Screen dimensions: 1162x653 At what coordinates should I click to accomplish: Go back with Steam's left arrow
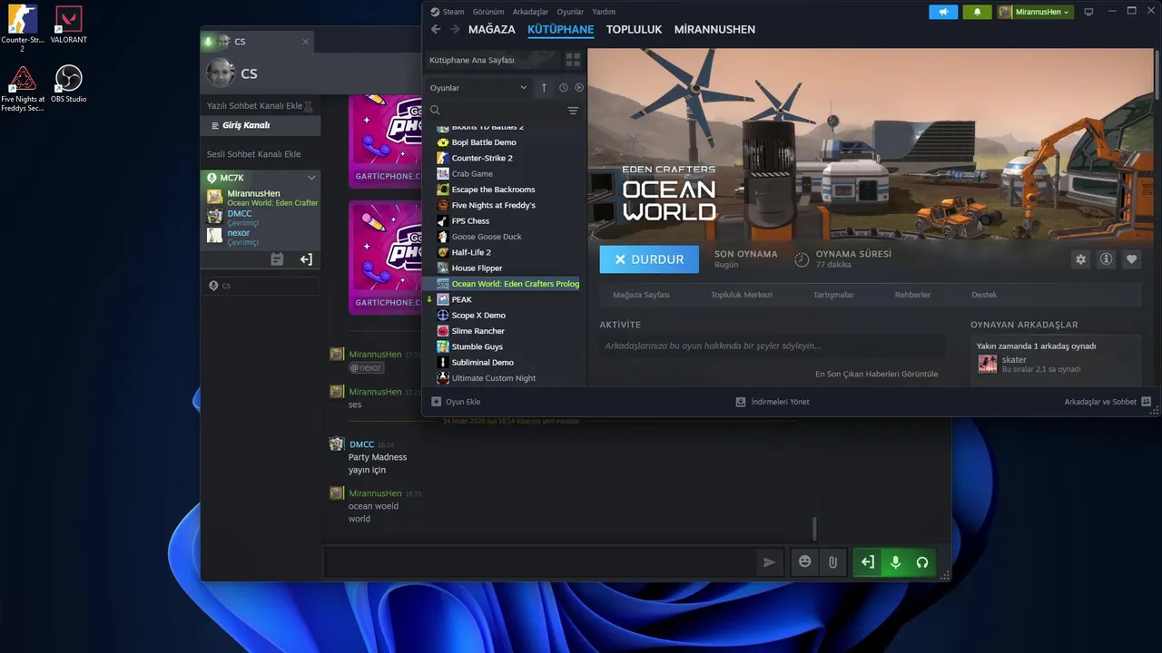click(436, 29)
